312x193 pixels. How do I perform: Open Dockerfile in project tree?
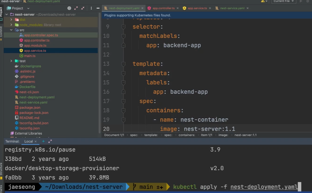pyautogui.click(x=27, y=87)
